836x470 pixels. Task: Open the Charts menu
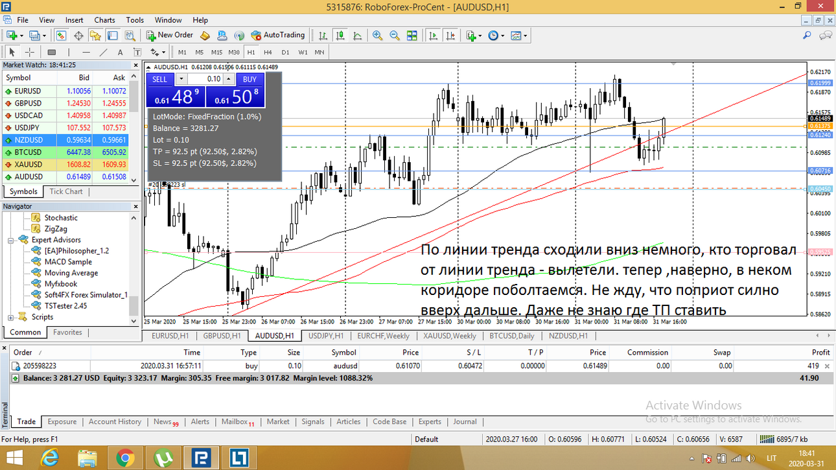tap(104, 20)
